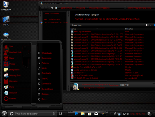
Task: Open Settings from start menu
Action: click(43, 94)
